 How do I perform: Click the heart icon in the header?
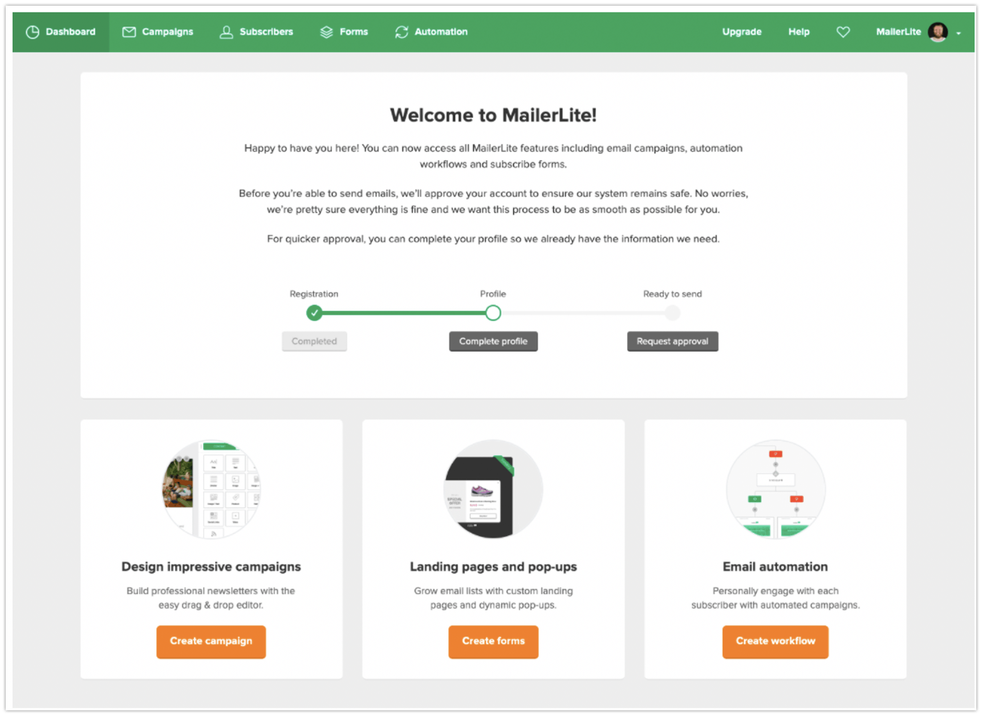click(x=843, y=32)
